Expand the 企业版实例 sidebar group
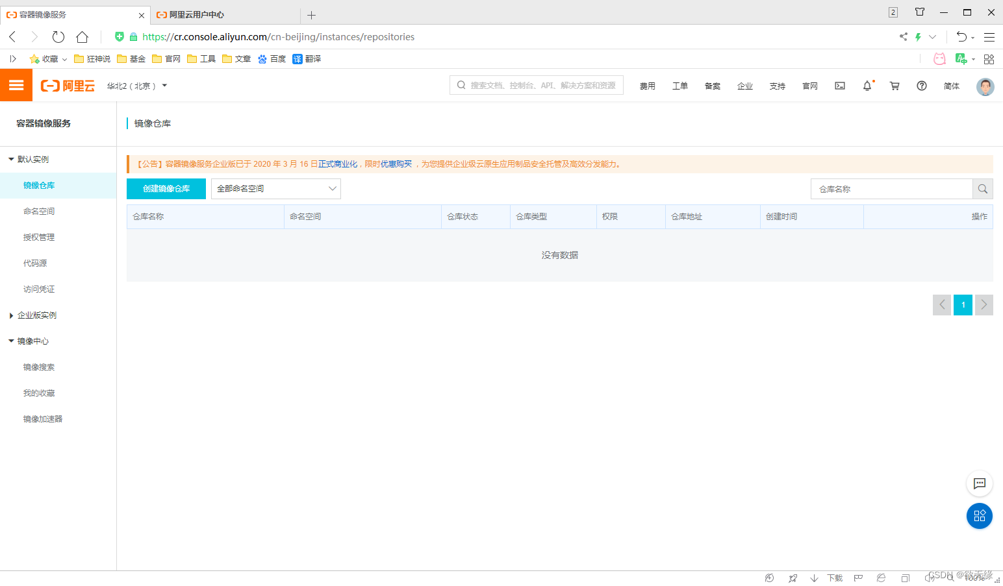This screenshot has height=586, width=1003. [x=11, y=315]
